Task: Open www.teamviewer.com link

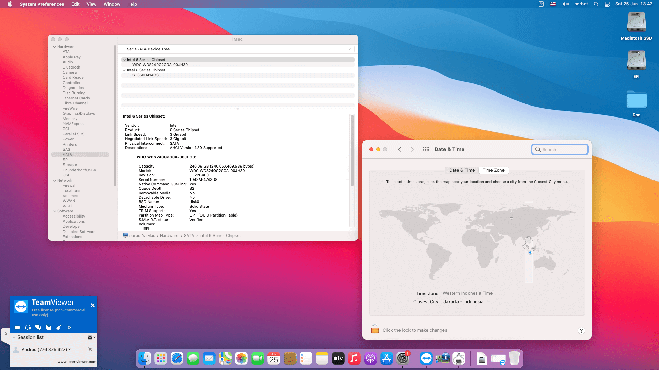Action: point(77,362)
